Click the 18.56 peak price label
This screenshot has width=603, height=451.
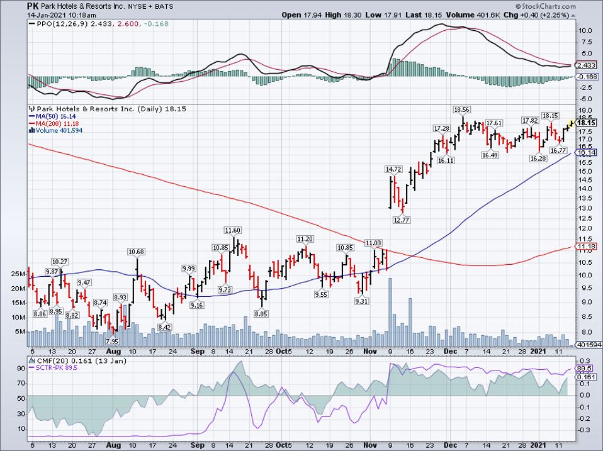pos(461,109)
